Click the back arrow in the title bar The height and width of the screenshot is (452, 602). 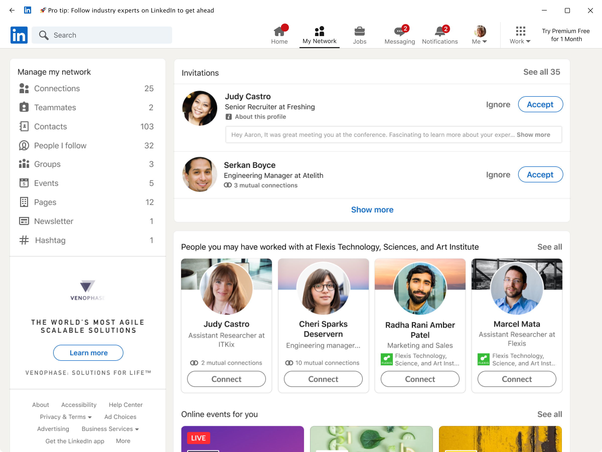pyautogui.click(x=12, y=10)
